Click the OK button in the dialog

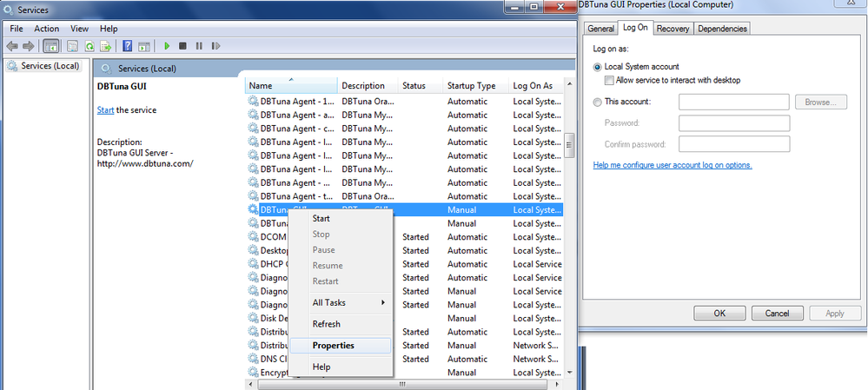(719, 314)
